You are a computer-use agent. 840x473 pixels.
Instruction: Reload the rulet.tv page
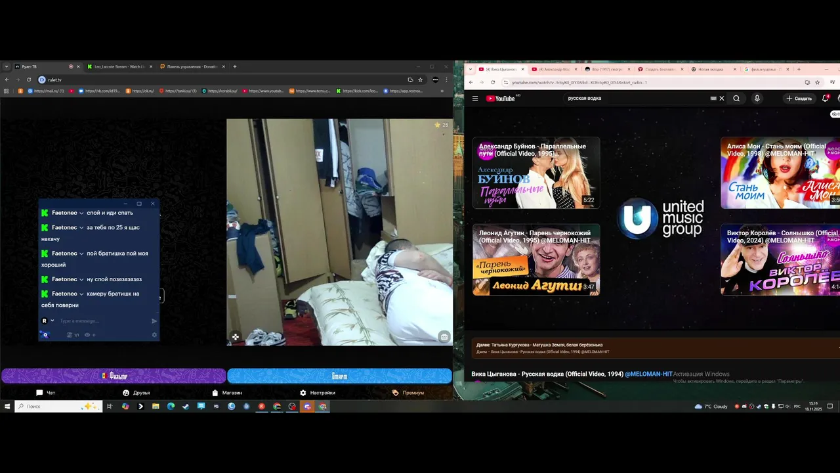click(29, 79)
